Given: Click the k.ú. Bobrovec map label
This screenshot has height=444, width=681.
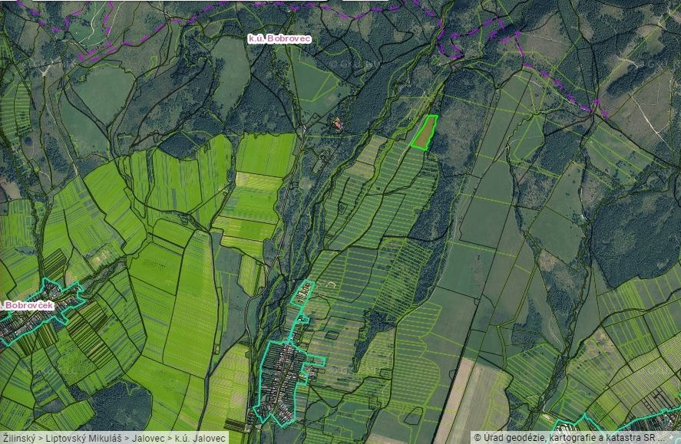Looking at the screenshot, I should [279, 38].
